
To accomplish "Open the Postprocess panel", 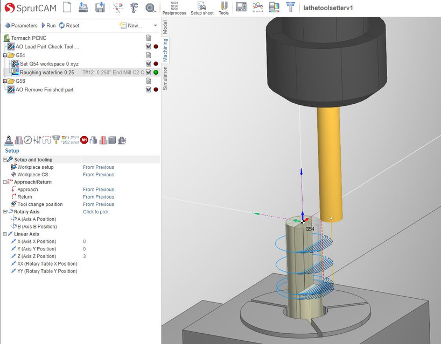I will click(x=174, y=8).
